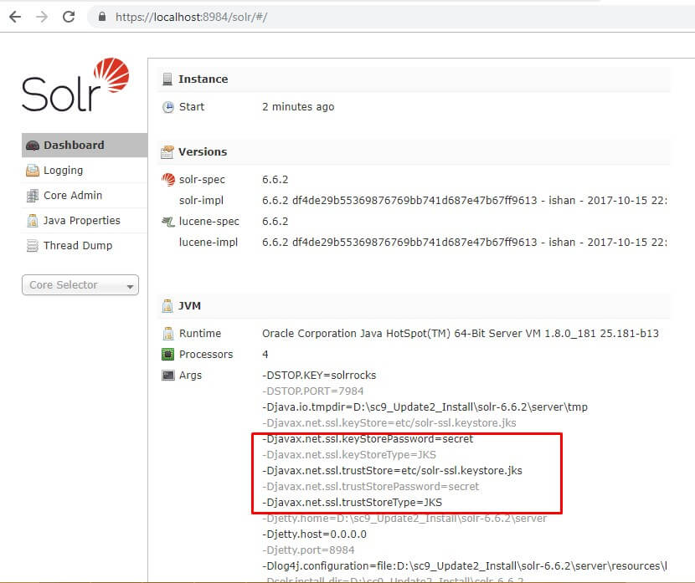Click the solr-impl version string

[464, 201]
